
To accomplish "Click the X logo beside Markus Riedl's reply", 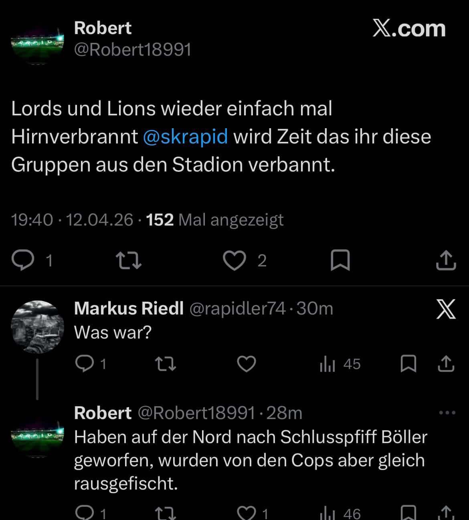I will pyautogui.click(x=446, y=310).
